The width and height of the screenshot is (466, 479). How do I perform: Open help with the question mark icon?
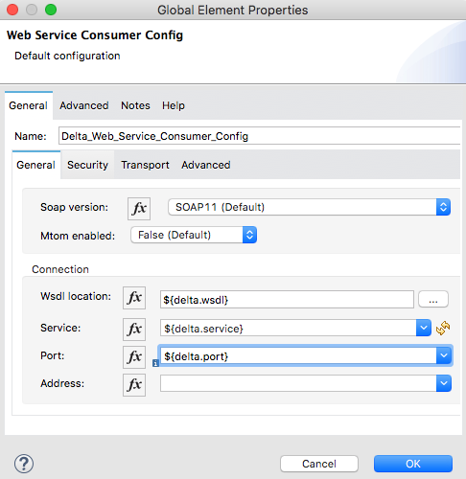point(24,464)
